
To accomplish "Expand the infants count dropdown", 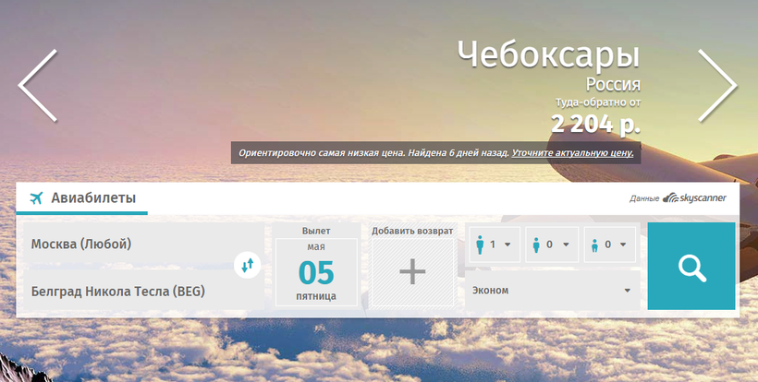I will [x=609, y=245].
